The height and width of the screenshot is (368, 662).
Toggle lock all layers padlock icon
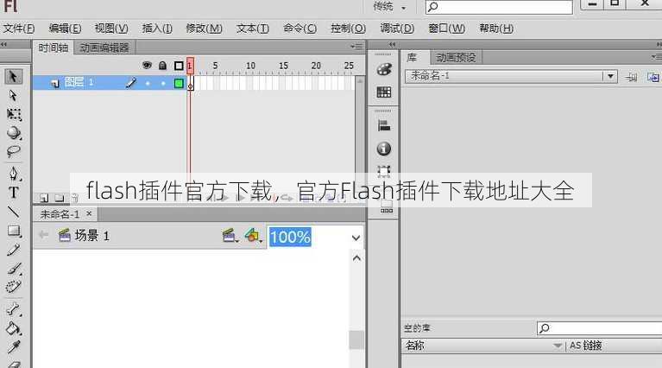[162, 66]
